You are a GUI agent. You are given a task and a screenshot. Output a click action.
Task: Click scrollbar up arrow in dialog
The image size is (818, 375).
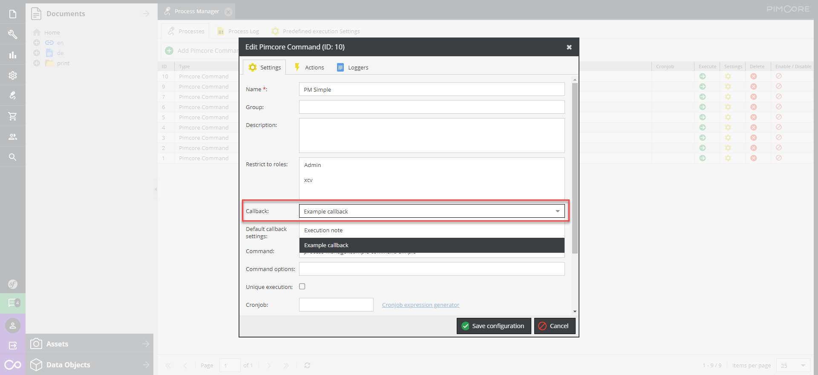[x=575, y=80]
